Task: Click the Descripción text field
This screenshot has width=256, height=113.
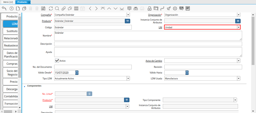Action: click(148, 44)
